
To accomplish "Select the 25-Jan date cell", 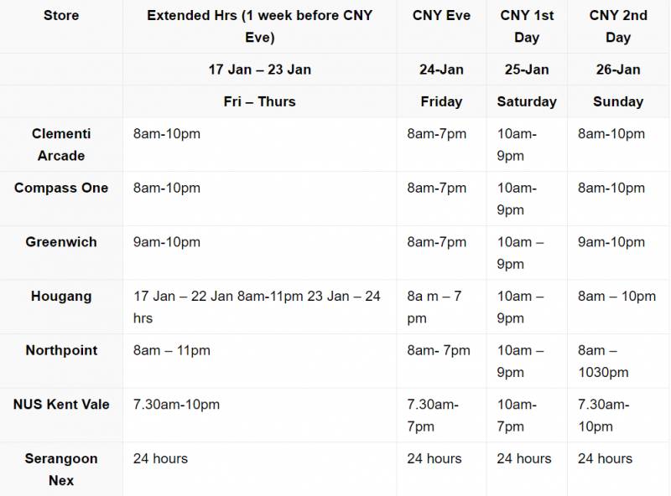I will coord(527,70).
